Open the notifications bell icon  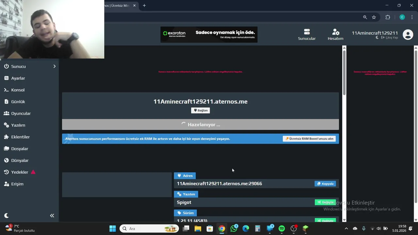coord(411,228)
